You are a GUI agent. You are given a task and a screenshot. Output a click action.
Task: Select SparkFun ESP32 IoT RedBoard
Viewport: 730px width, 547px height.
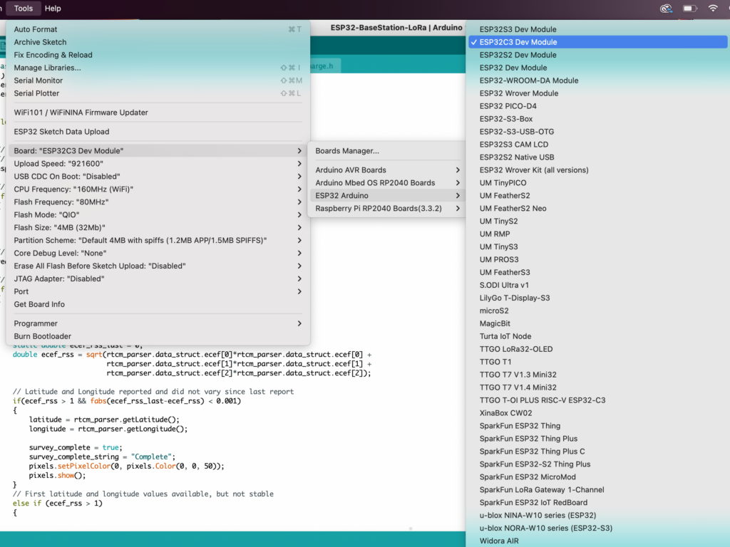pos(598,503)
